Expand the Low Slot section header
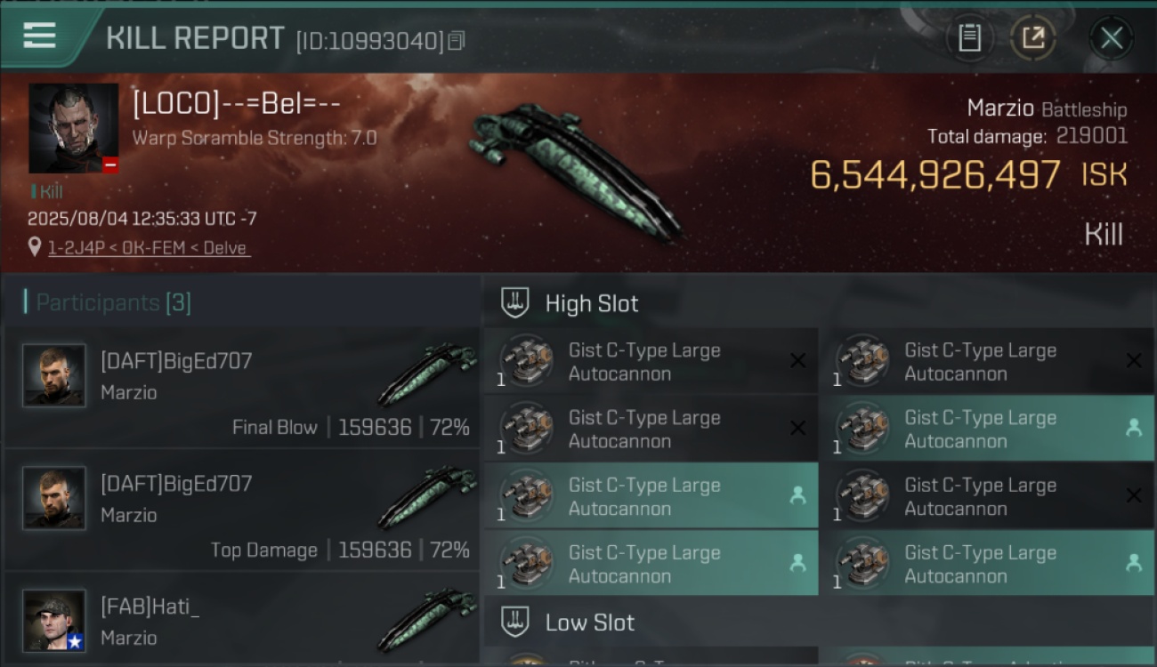The width and height of the screenshot is (1157, 667). pyautogui.click(x=820, y=623)
